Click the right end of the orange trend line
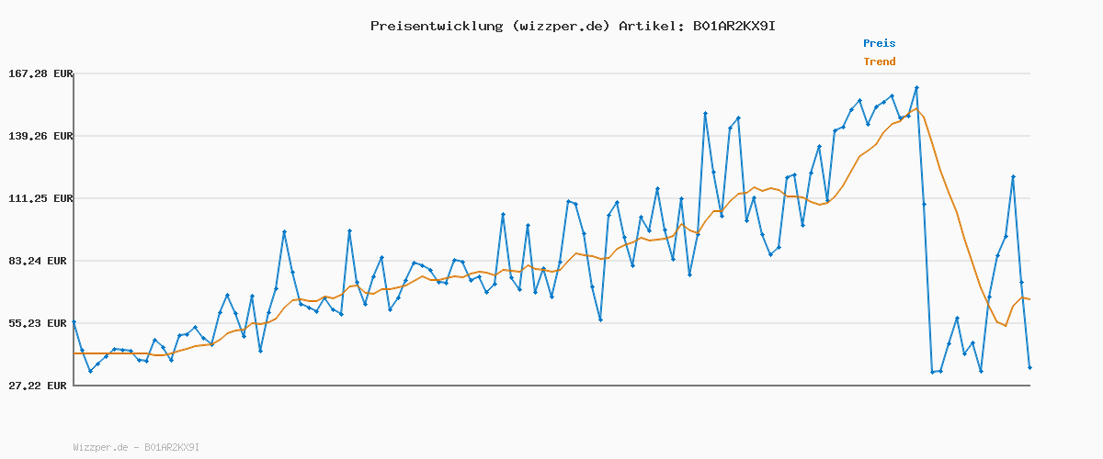The image size is (1103, 459). [1029, 299]
